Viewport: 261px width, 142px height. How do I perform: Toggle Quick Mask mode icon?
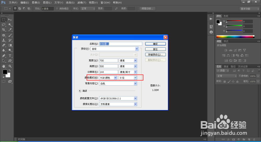pyautogui.click(x=3, y=81)
